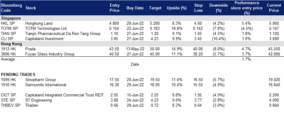284x113 pixels.
Task: Select Fuyao Glass current price 42.000
Action: tap(274, 54)
